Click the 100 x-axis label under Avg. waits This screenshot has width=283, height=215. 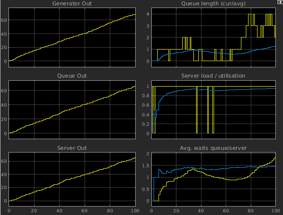pos(274,211)
